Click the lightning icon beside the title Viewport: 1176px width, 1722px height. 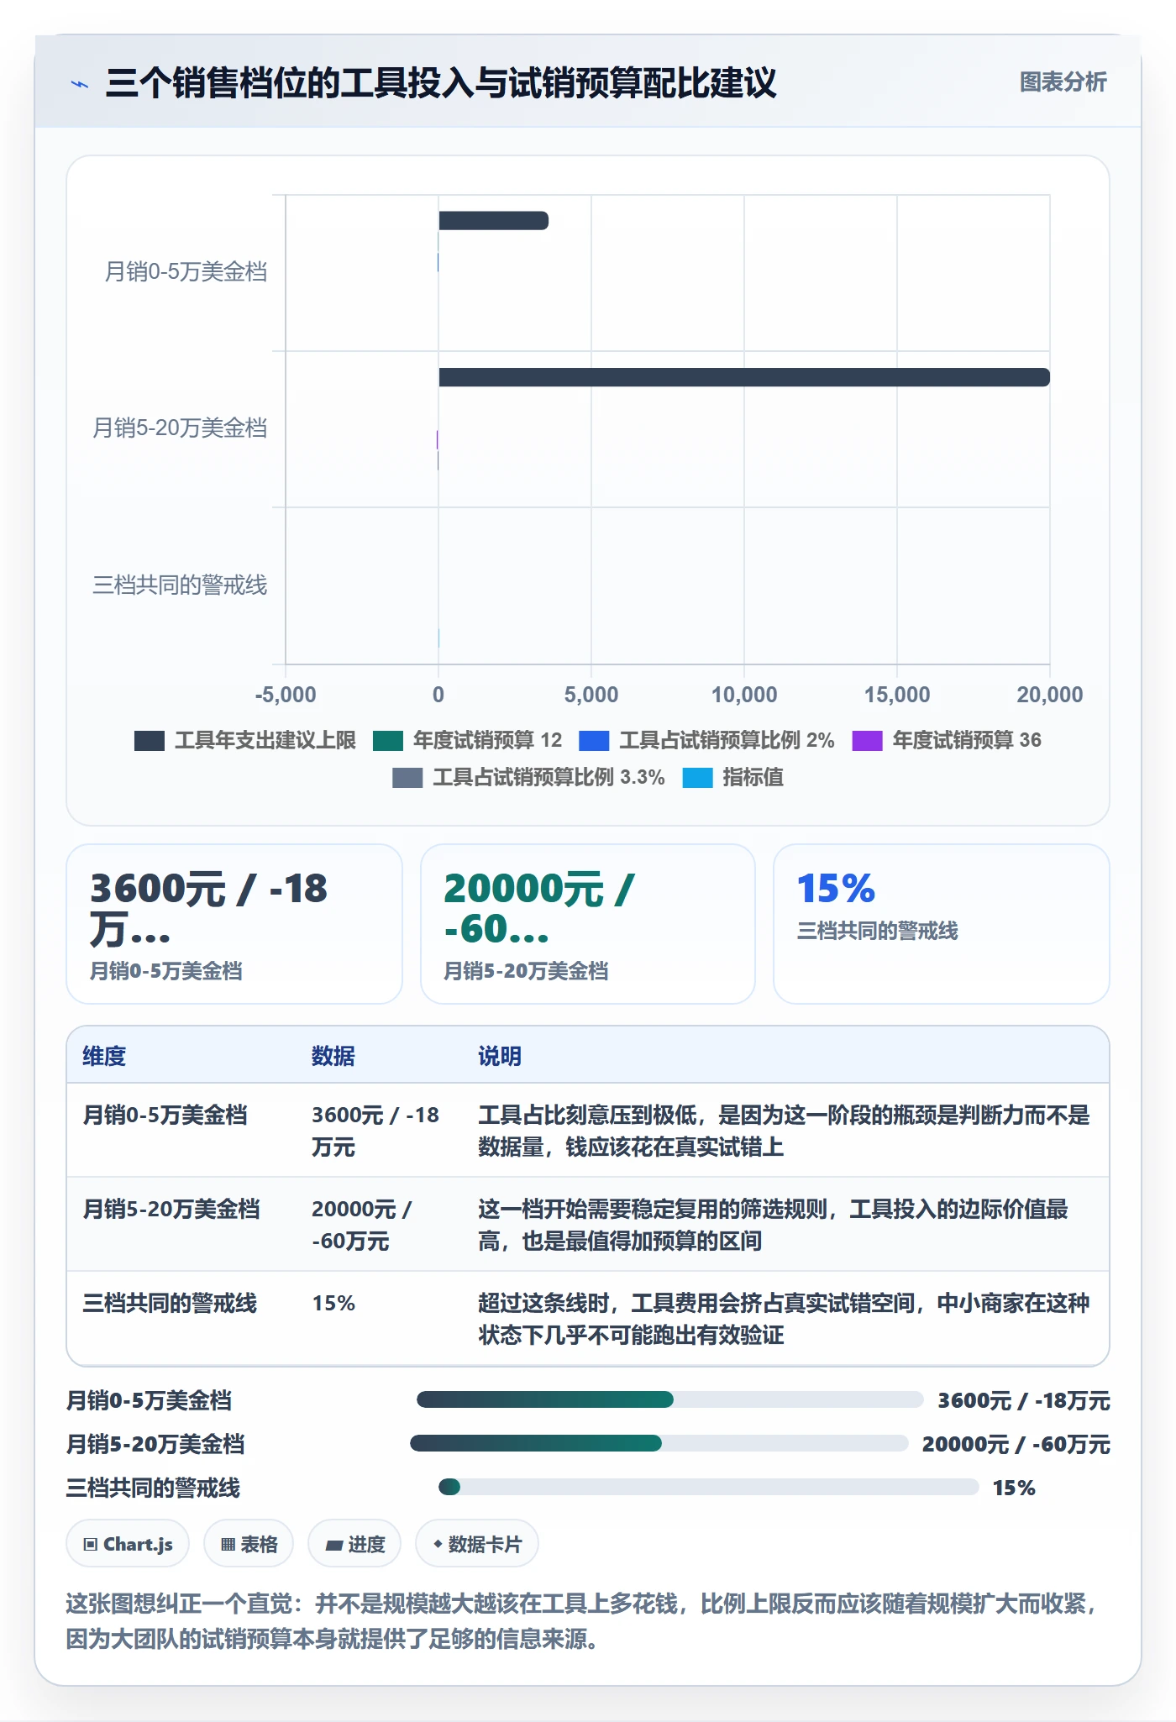[x=80, y=84]
